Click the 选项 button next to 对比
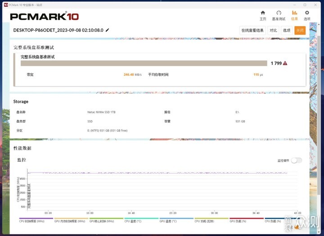324x236 pixels. click(x=287, y=31)
